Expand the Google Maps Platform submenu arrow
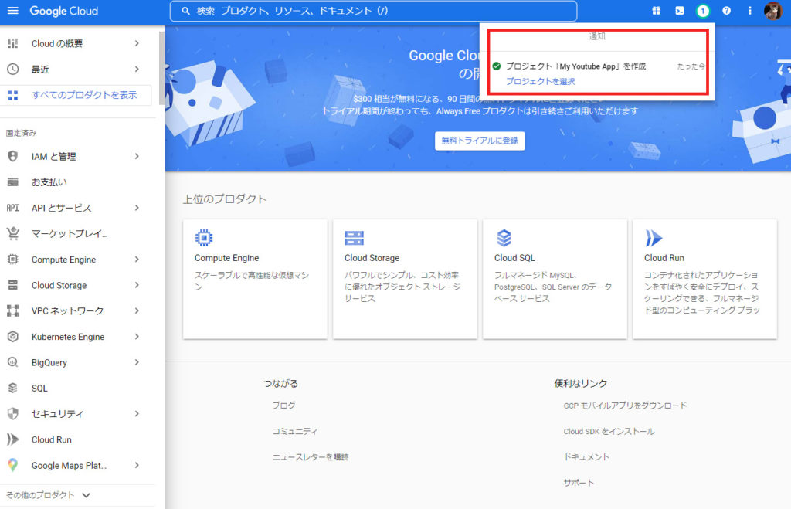The width and height of the screenshot is (791, 509). [x=137, y=465]
